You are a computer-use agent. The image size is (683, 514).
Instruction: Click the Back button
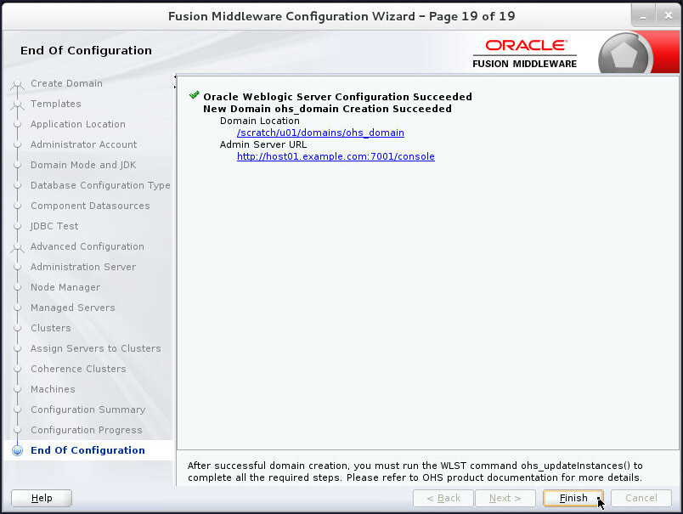(443, 499)
